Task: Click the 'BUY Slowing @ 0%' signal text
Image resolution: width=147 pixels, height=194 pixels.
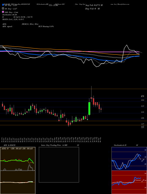Action: click(46, 26)
